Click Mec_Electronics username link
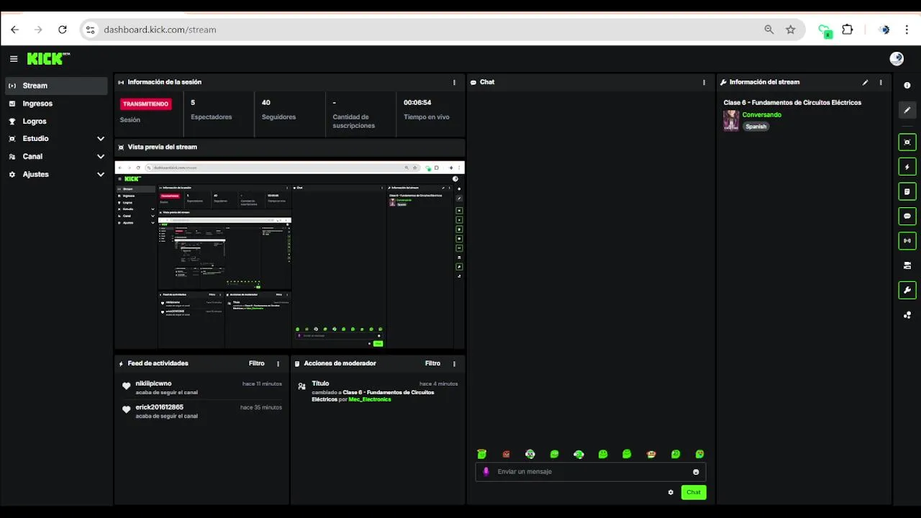Screen dimensions: 921x518 tap(370, 399)
